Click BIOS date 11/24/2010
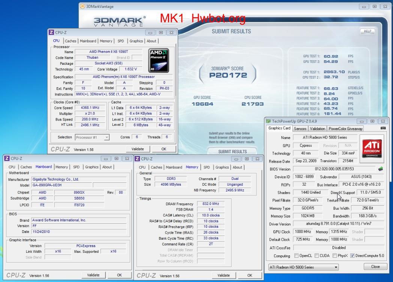The image size is (393, 282). (x=79, y=232)
